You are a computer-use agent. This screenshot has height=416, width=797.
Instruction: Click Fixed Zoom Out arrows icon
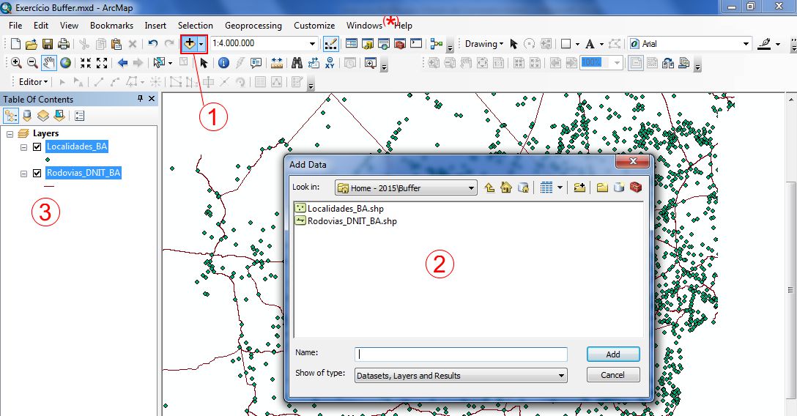[x=102, y=63]
